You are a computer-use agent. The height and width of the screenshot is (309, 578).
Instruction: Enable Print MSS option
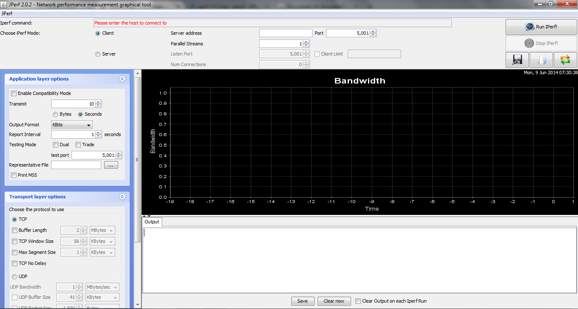(14, 175)
